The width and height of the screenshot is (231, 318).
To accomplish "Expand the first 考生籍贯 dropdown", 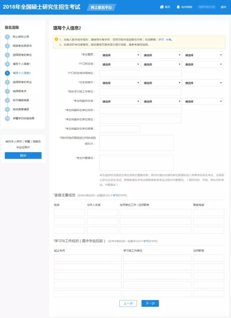I will (119, 55).
